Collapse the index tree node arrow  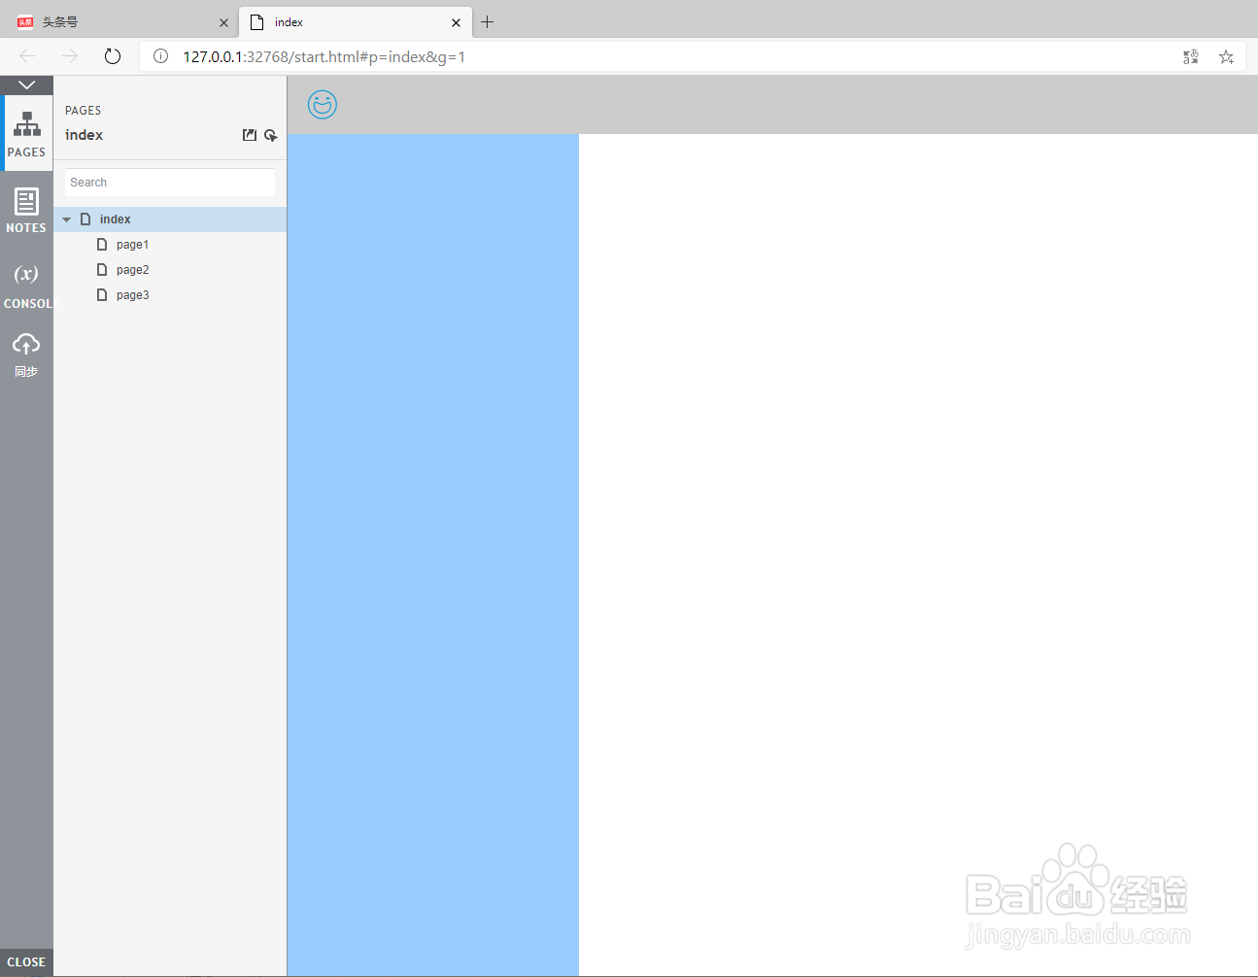pos(67,219)
